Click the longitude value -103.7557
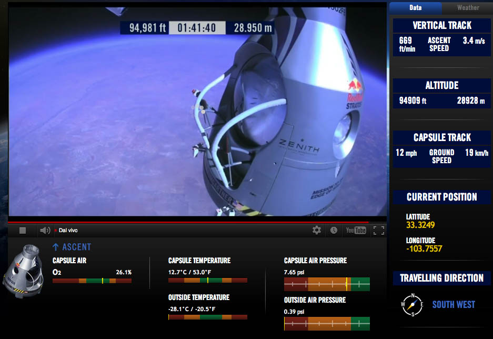This screenshot has height=339, width=493. pos(424,249)
